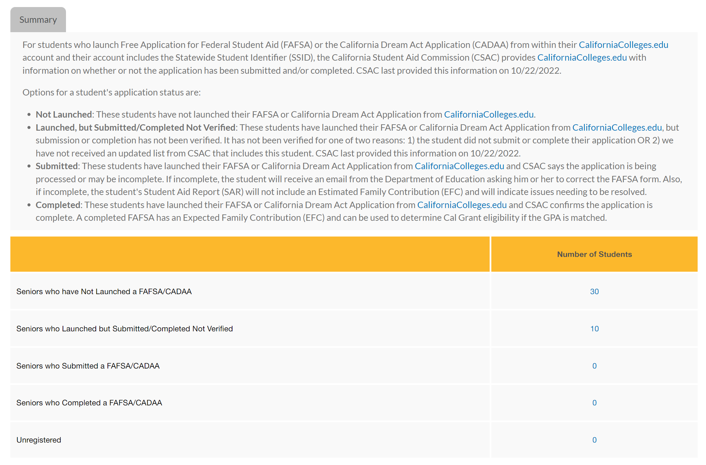Select 'Seniors who Submitted a FAFSA/CADAA' row label
This screenshot has height=465, width=706.
pyautogui.click(x=88, y=366)
